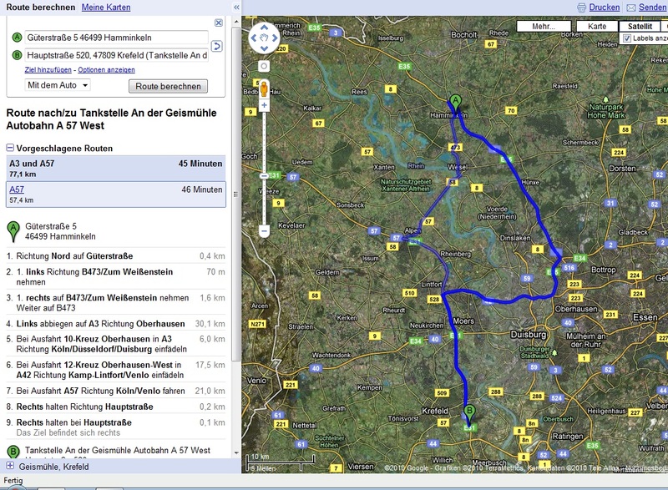Select step 7 Ausfahrt A57 Richtung Köln/Venlo

116,391
